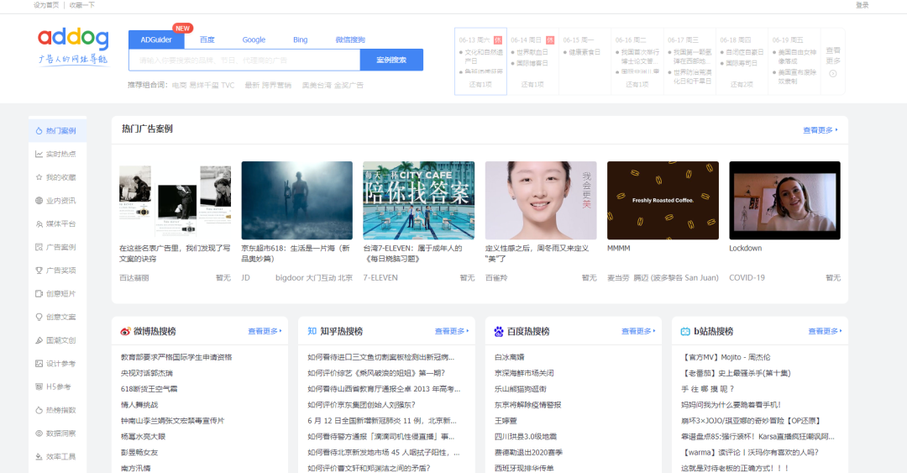Select 数据洞察 item in sidebar
This screenshot has height=473, width=907.
57,433
